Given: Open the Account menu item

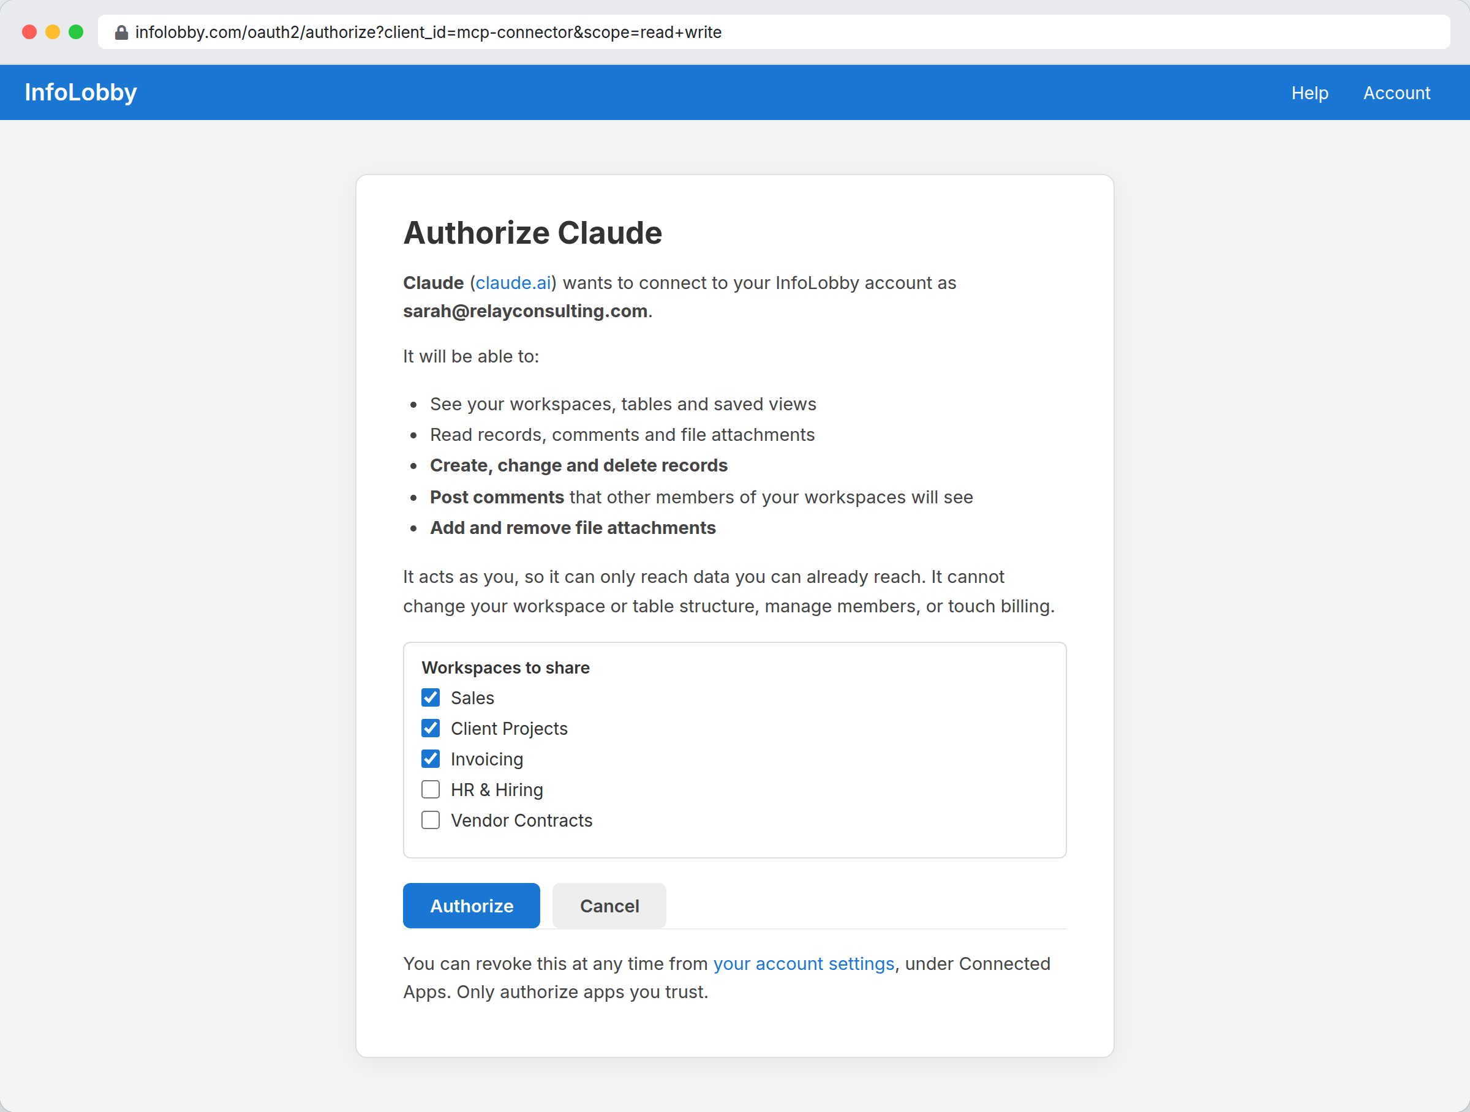Looking at the screenshot, I should coord(1396,93).
